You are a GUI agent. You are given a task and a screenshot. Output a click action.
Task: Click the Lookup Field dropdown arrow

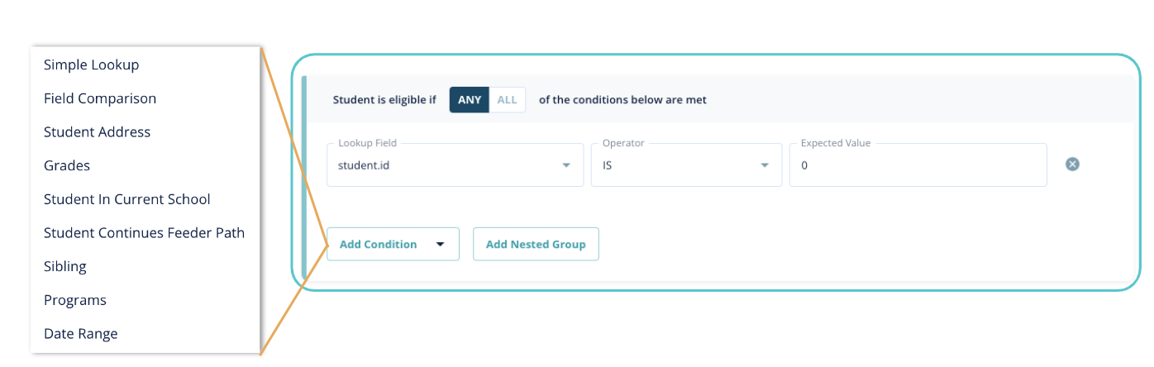click(566, 165)
